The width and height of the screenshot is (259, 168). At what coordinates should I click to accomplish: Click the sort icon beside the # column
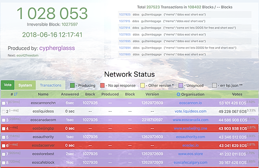point(16,94)
